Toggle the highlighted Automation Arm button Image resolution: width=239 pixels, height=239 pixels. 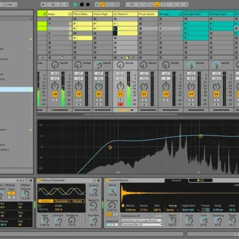point(102,5)
